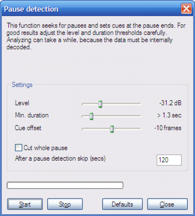Viewport: 195px width, 216px height.
Task: Click the Settings group label
Action: 22,85
